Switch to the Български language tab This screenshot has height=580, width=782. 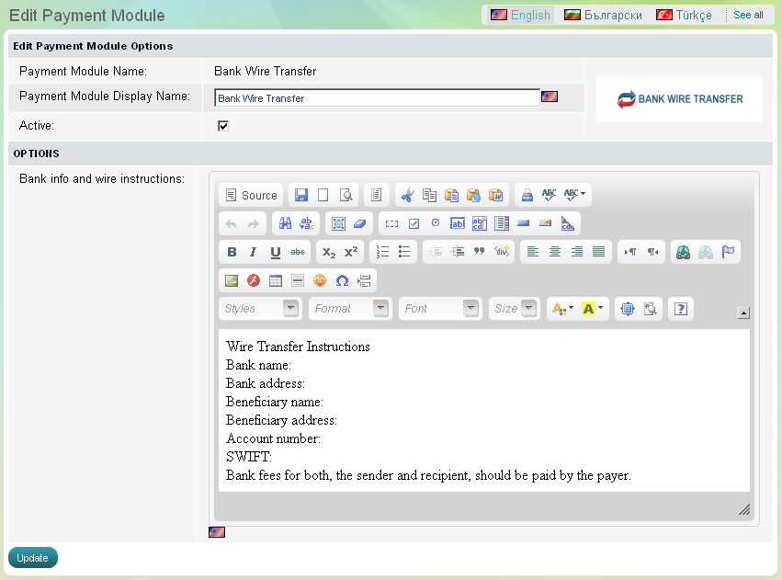(603, 15)
